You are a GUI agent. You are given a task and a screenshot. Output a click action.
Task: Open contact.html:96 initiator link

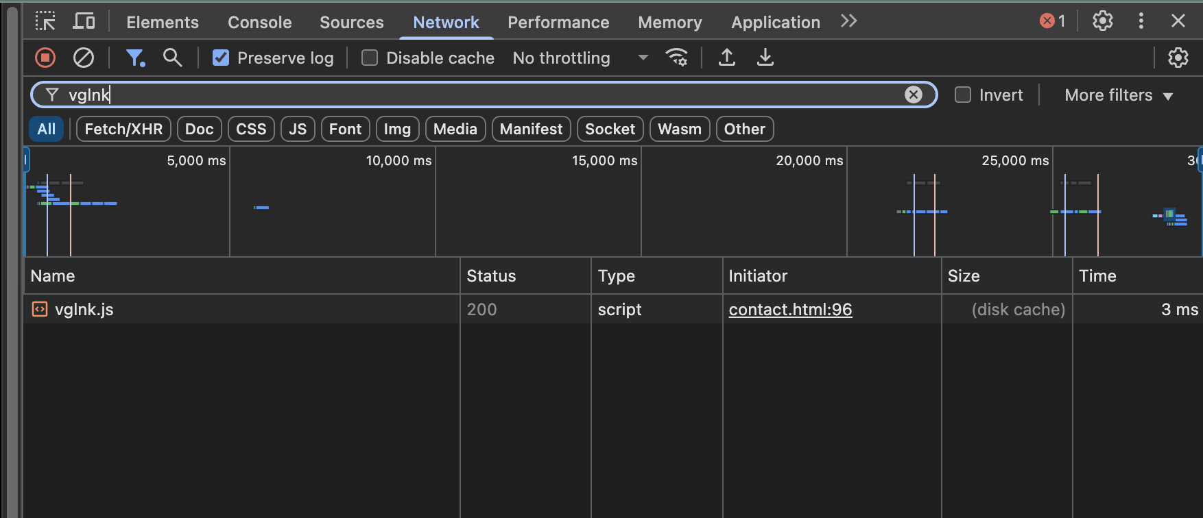pyautogui.click(x=790, y=310)
